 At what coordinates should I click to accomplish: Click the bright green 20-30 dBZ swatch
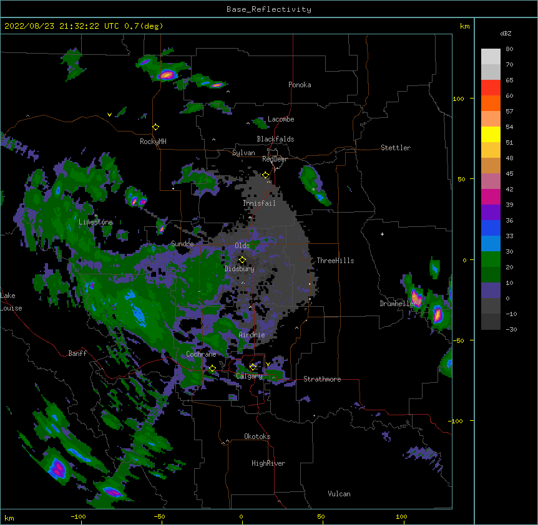(x=491, y=259)
